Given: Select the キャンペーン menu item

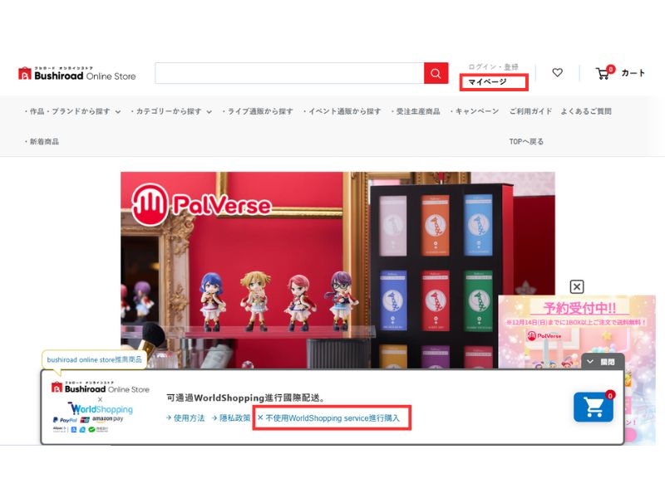Looking at the screenshot, I should pyautogui.click(x=475, y=111).
